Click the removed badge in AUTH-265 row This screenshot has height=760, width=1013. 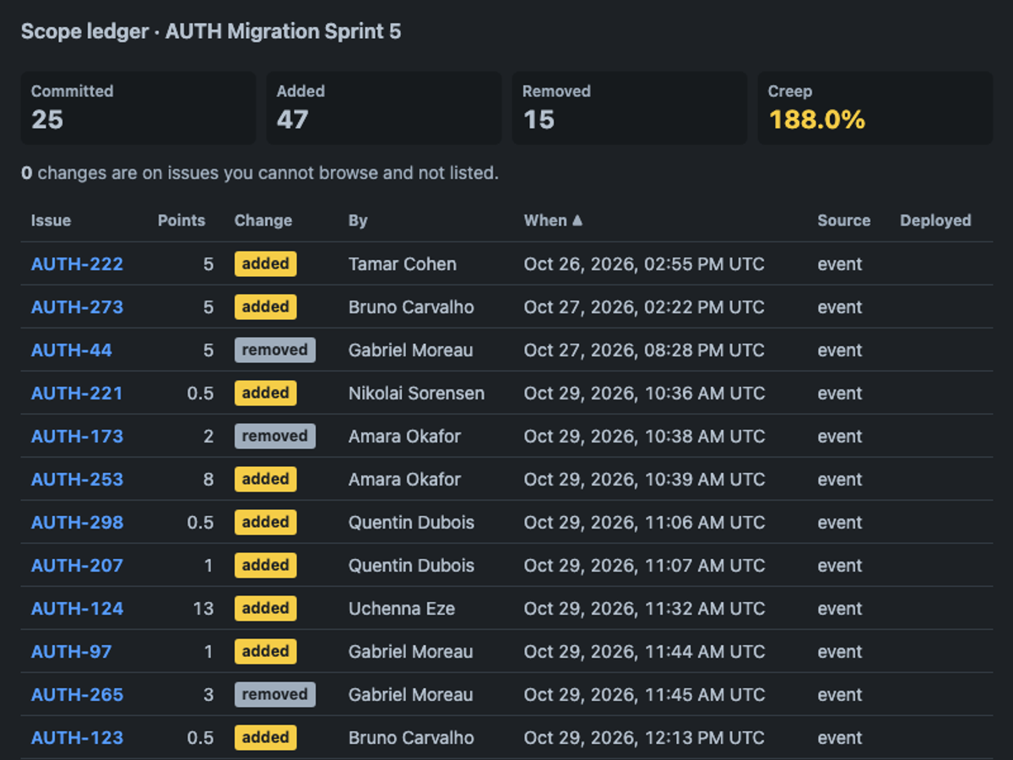(275, 695)
